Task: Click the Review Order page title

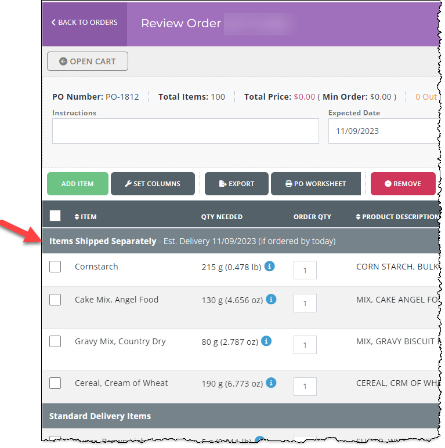Action: click(181, 23)
